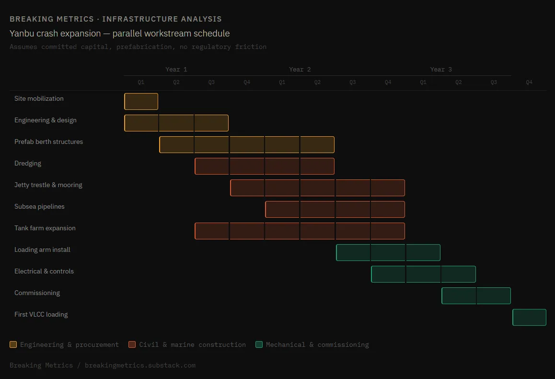The width and height of the screenshot is (555, 379).
Task: Click the Civil & marine construction swatch
Action: (x=132, y=344)
